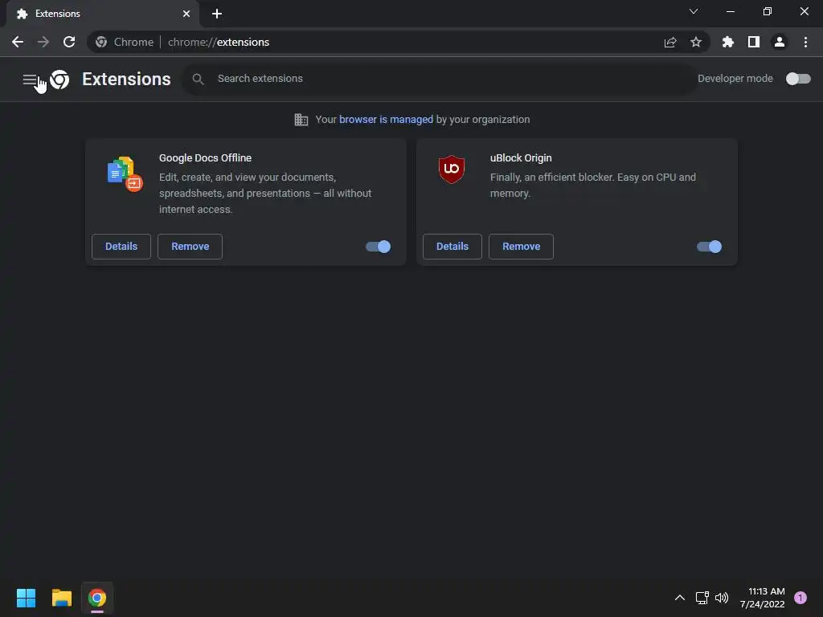Minimize the Chrome window
823x617 pixels.
click(730, 11)
